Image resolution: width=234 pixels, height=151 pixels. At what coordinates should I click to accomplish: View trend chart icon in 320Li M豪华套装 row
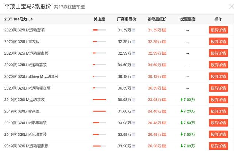click(164, 123)
